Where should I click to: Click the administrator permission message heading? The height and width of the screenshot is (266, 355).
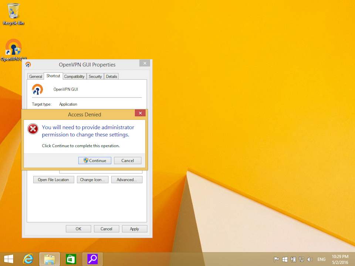coord(88,131)
